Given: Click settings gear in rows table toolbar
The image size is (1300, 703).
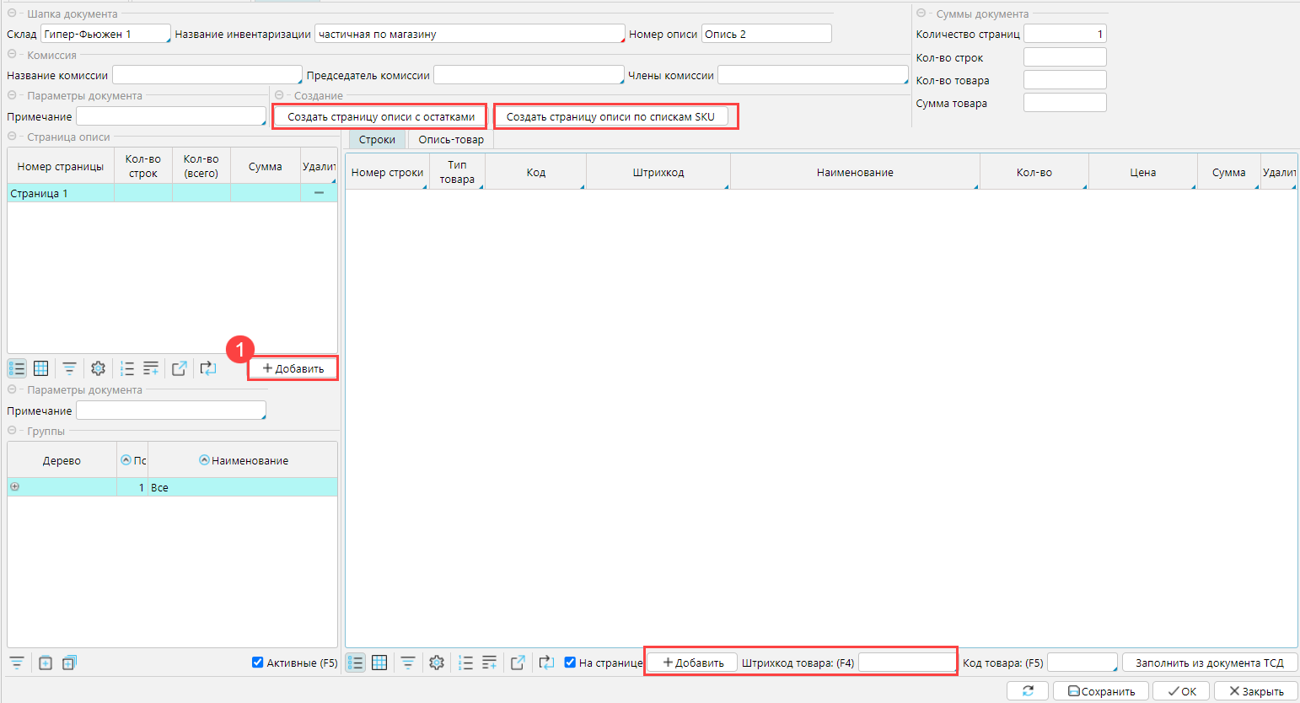Looking at the screenshot, I should point(436,663).
